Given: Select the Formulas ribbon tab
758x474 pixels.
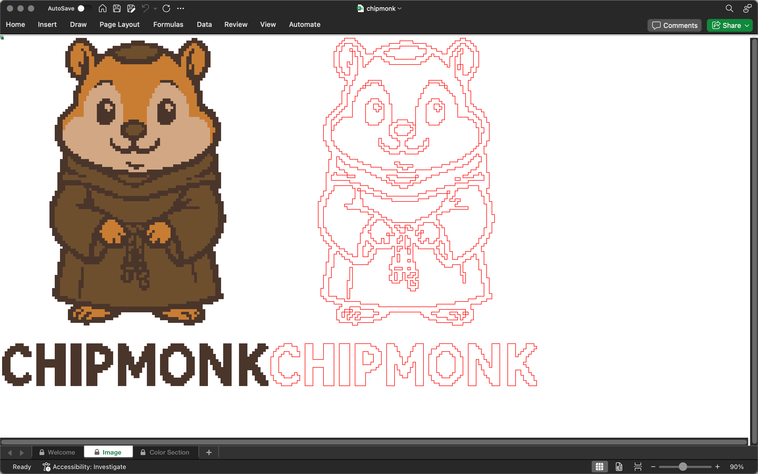Looking at the screenshot, I should [x=168, y=24].
